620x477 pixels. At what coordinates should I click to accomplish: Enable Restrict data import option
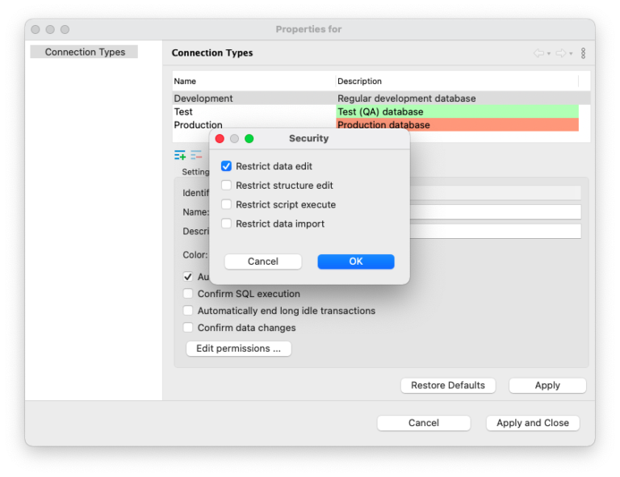coord(227,224)
